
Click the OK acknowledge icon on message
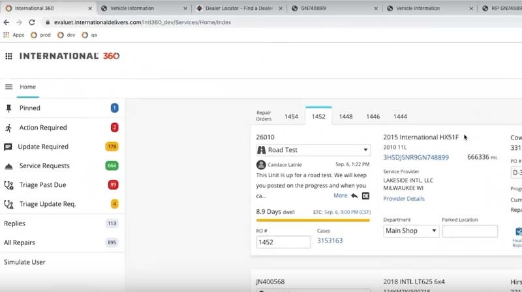pos(365,196)
